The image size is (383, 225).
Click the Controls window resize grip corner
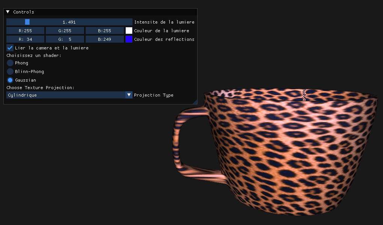[195, 102]
